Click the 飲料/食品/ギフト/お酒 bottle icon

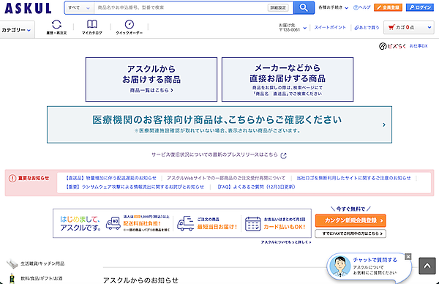(x=12, y=278)
